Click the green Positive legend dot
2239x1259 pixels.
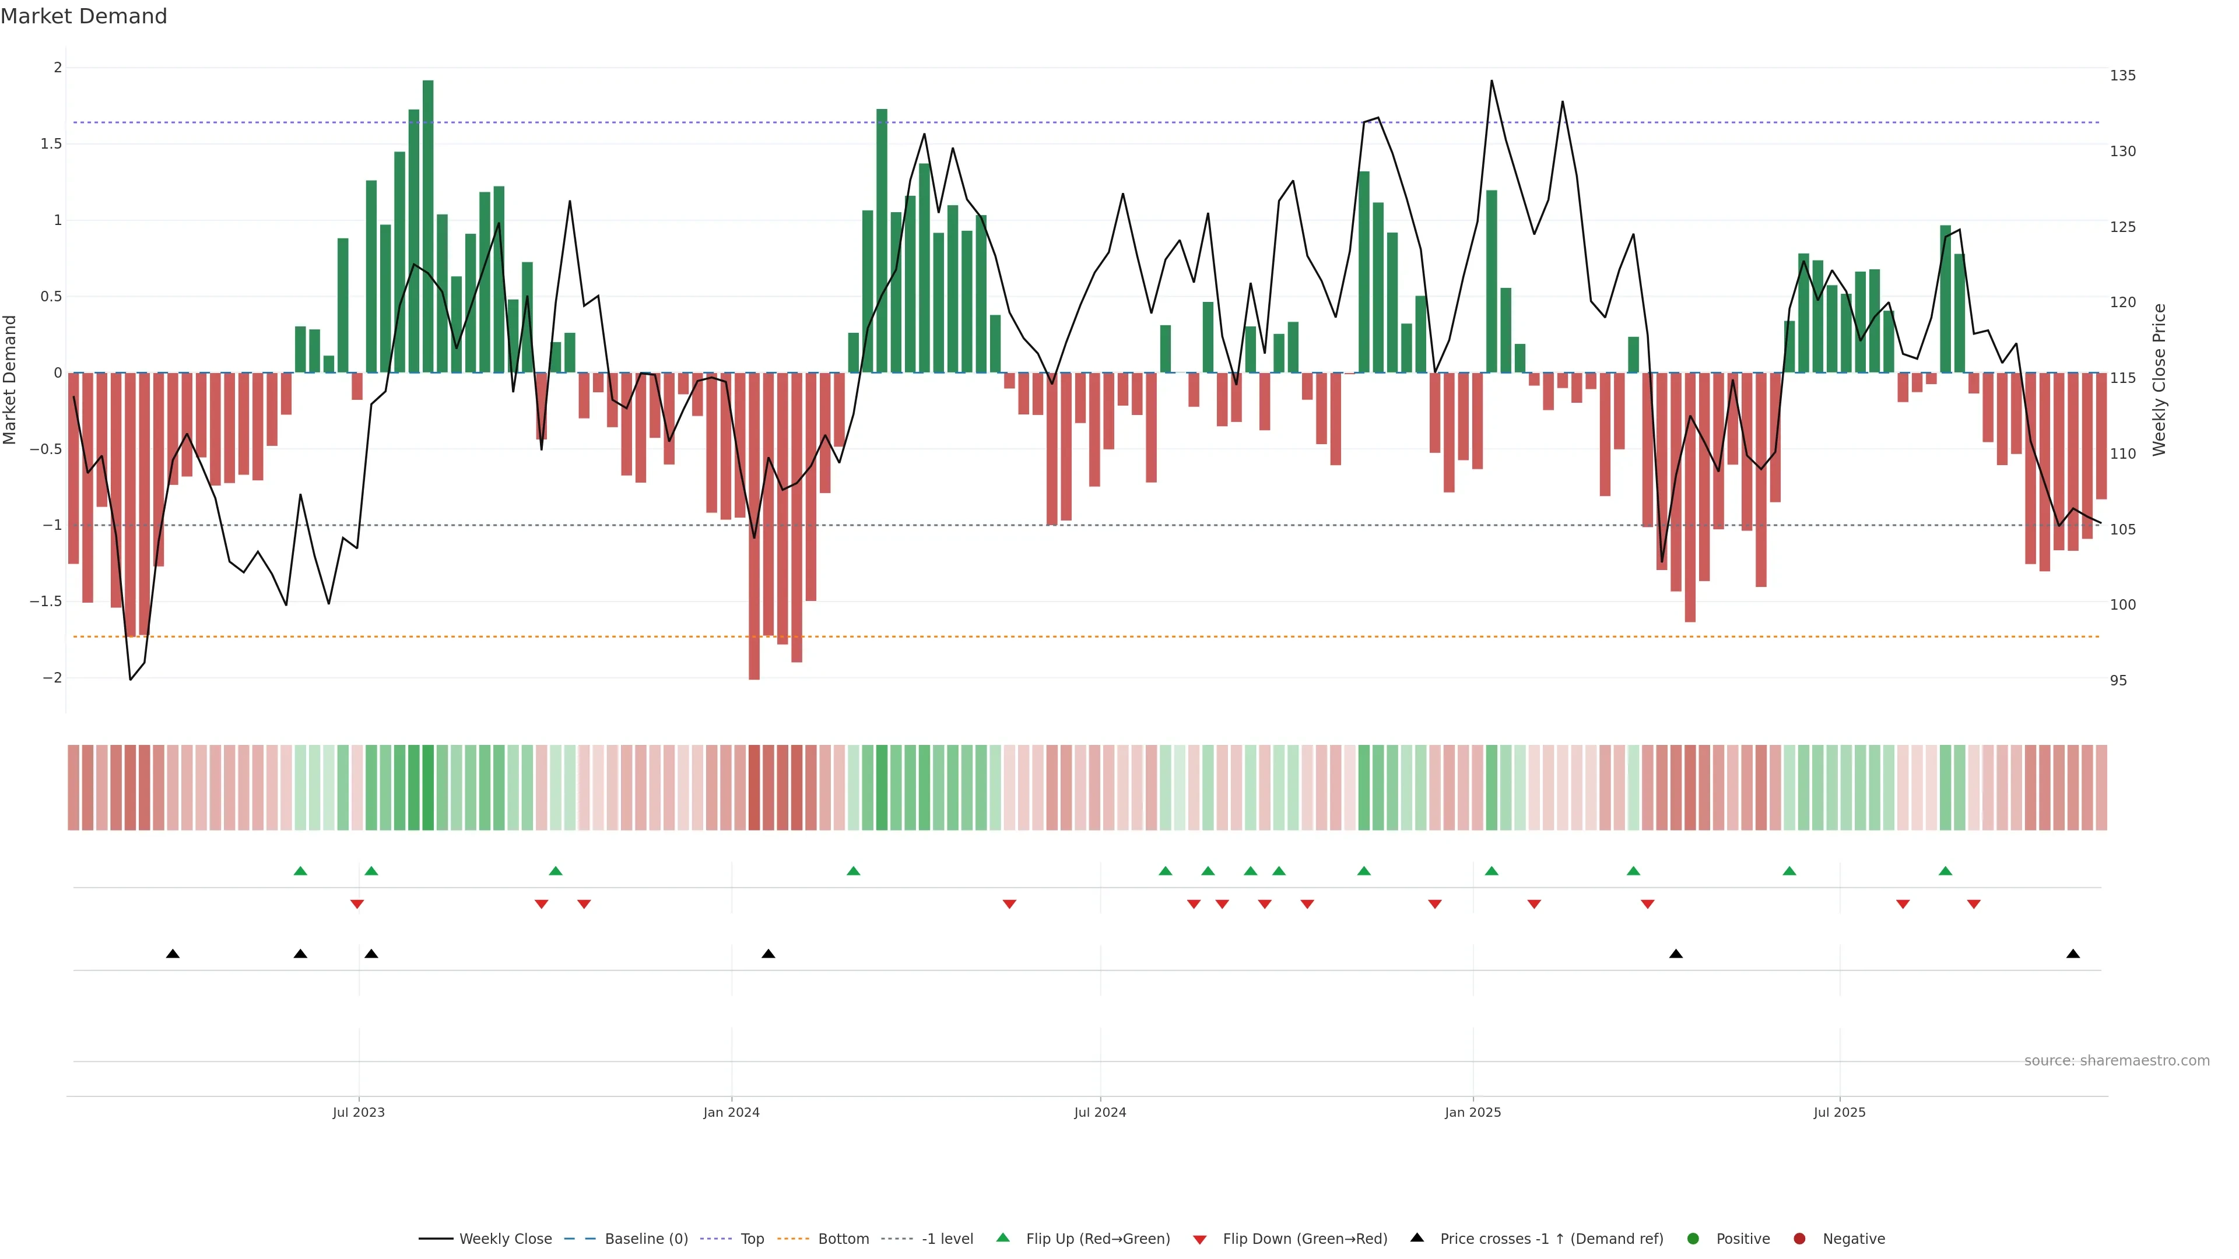[1692, 1238]
